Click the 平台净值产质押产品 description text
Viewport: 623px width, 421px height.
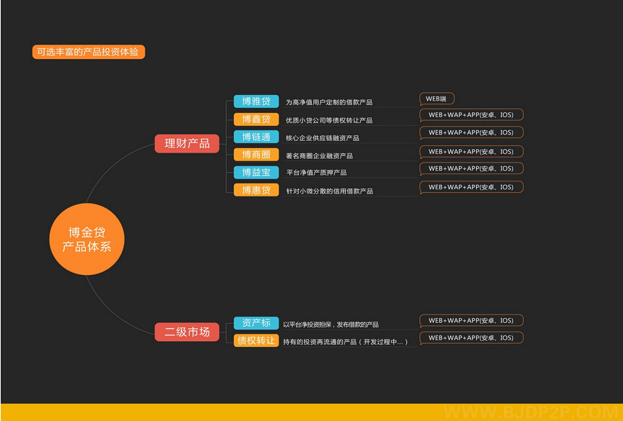tap(316, 173)
